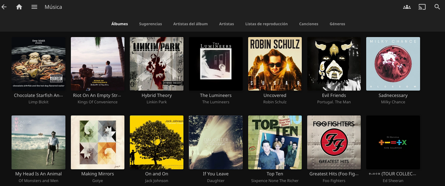Open the Milky Chance Blossom cover
The width and height of the screenshot is (445, 186).
[x=393, y=64]
